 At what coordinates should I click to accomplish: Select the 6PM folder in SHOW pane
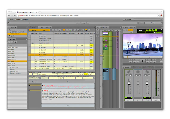(17, 61)
